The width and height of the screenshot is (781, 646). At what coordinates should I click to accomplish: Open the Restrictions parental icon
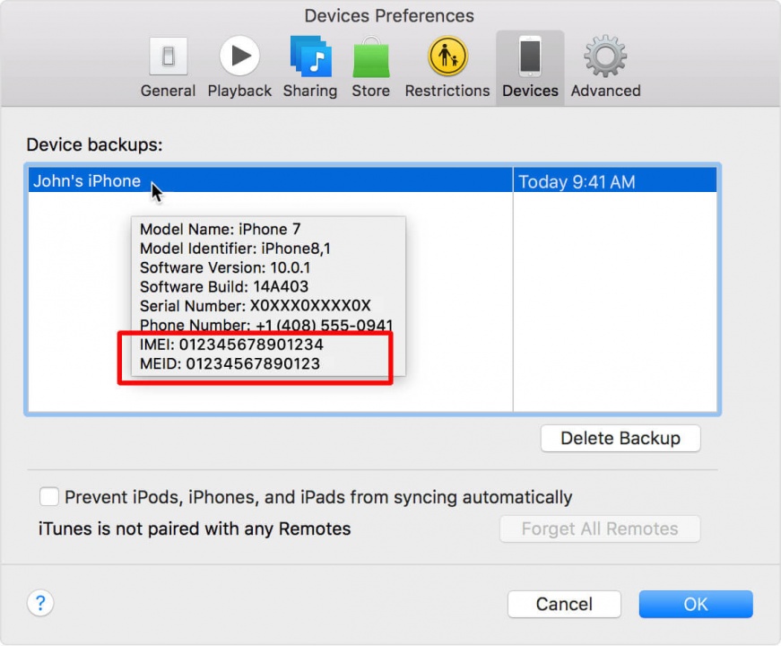(447, 56)
